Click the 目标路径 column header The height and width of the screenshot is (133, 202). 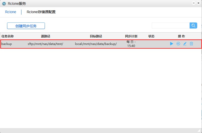click(96, 36)
